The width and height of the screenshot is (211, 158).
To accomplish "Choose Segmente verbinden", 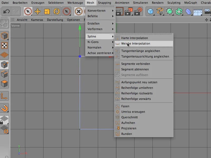I will (x=144, y=64).
